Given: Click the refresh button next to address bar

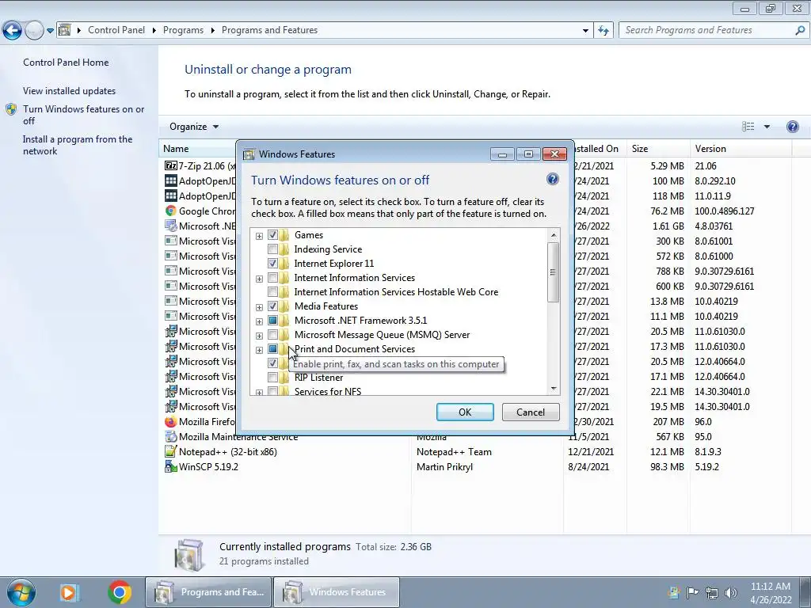Looking at the screenshot, I should tap(603, 31).
